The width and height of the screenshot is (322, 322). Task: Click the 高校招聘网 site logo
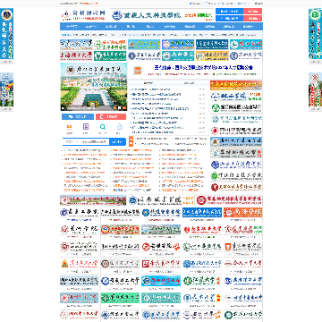[83, 15]
